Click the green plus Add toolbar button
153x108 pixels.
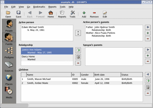(84, 14)
